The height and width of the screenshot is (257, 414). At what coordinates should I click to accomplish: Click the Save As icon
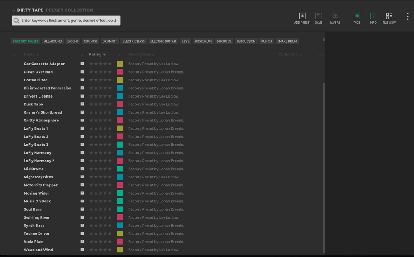pos(335,16)
